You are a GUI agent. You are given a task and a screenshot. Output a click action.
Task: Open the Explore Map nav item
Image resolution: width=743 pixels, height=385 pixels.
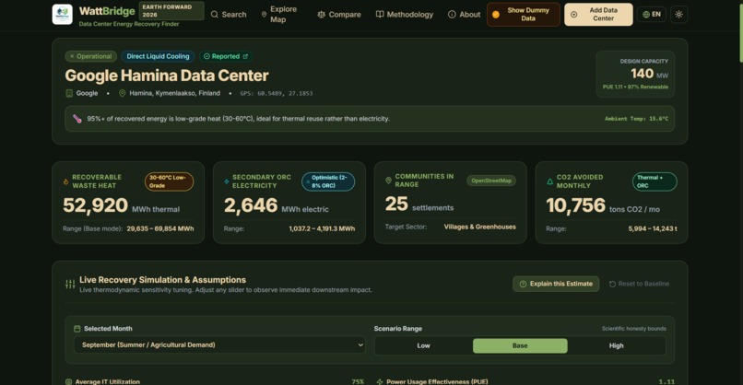(x=279, y=14)
